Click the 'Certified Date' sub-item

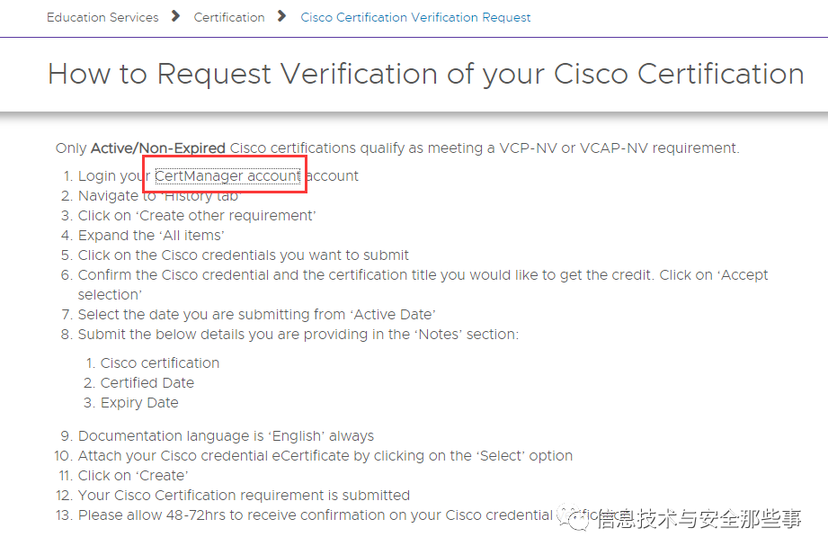[147, 383]
